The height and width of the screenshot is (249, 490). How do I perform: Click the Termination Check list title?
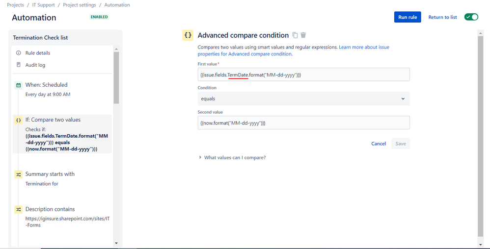(40, 37)
